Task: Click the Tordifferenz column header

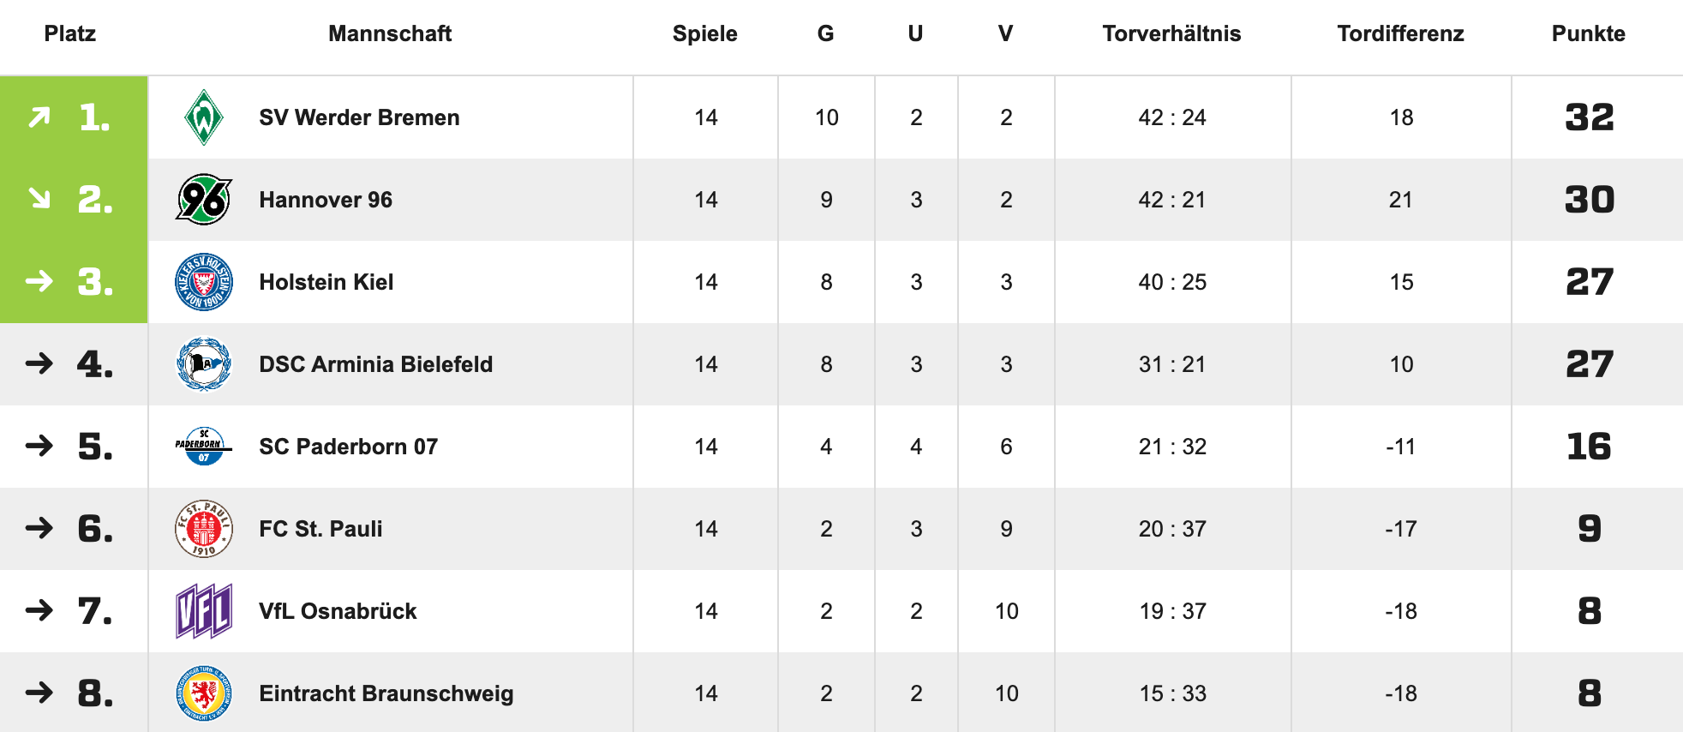Action: [x=1400, y=33]
